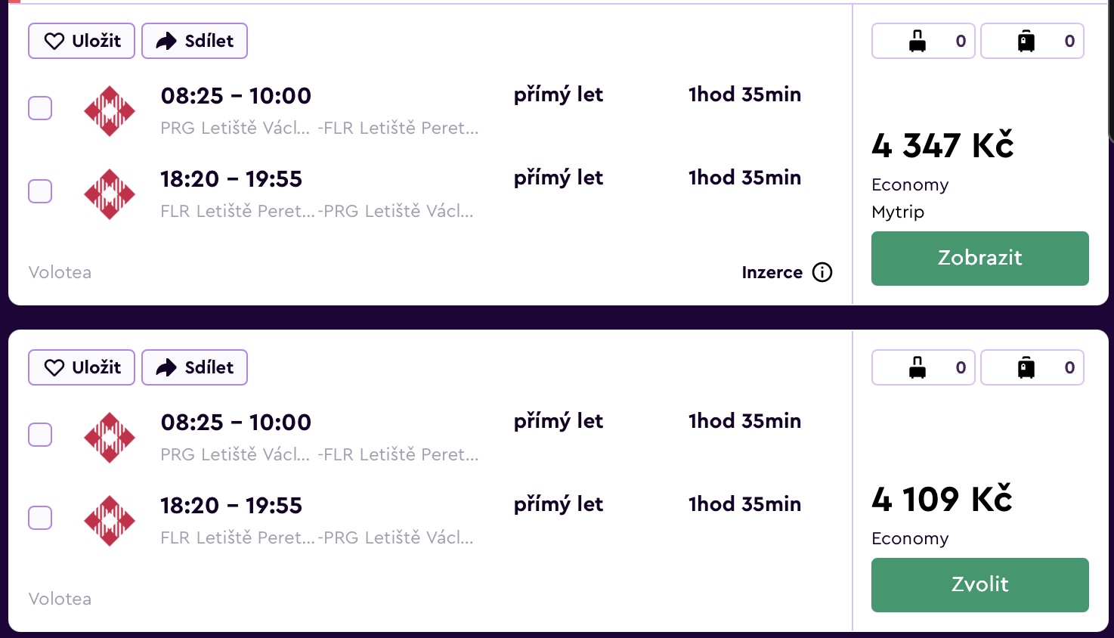Viewport: 1114px width, 638px height.
Task: Click the 4 109 Kč price
Action: point(942,499)
